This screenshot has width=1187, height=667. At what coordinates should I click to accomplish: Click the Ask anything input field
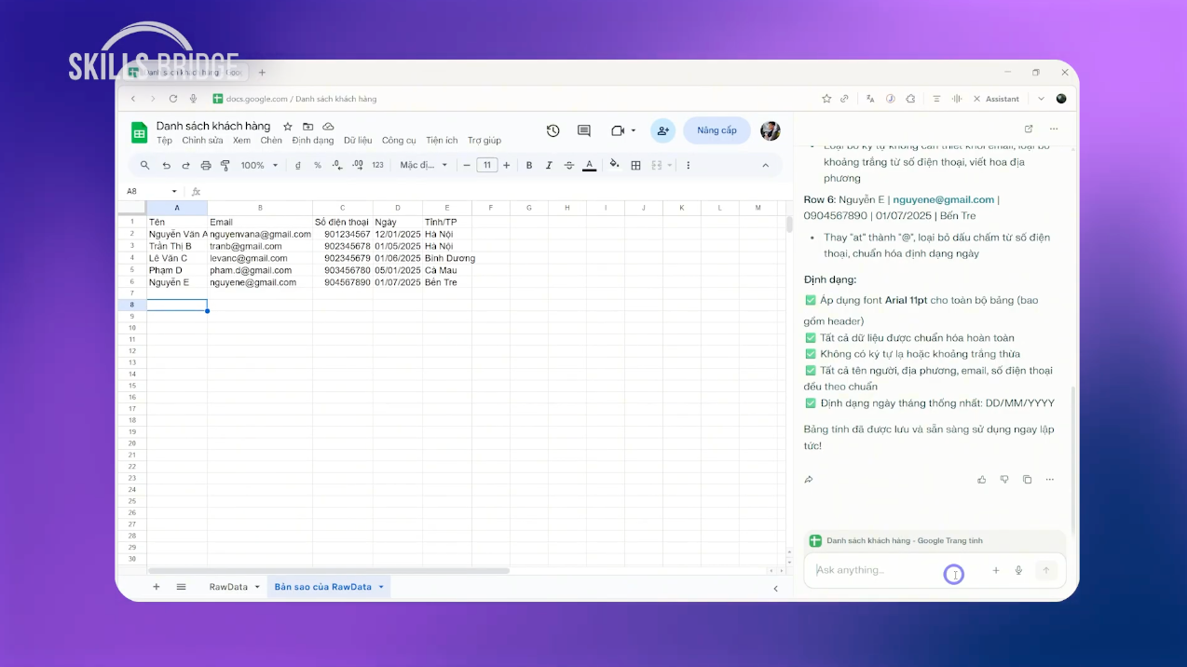[876, 570]
